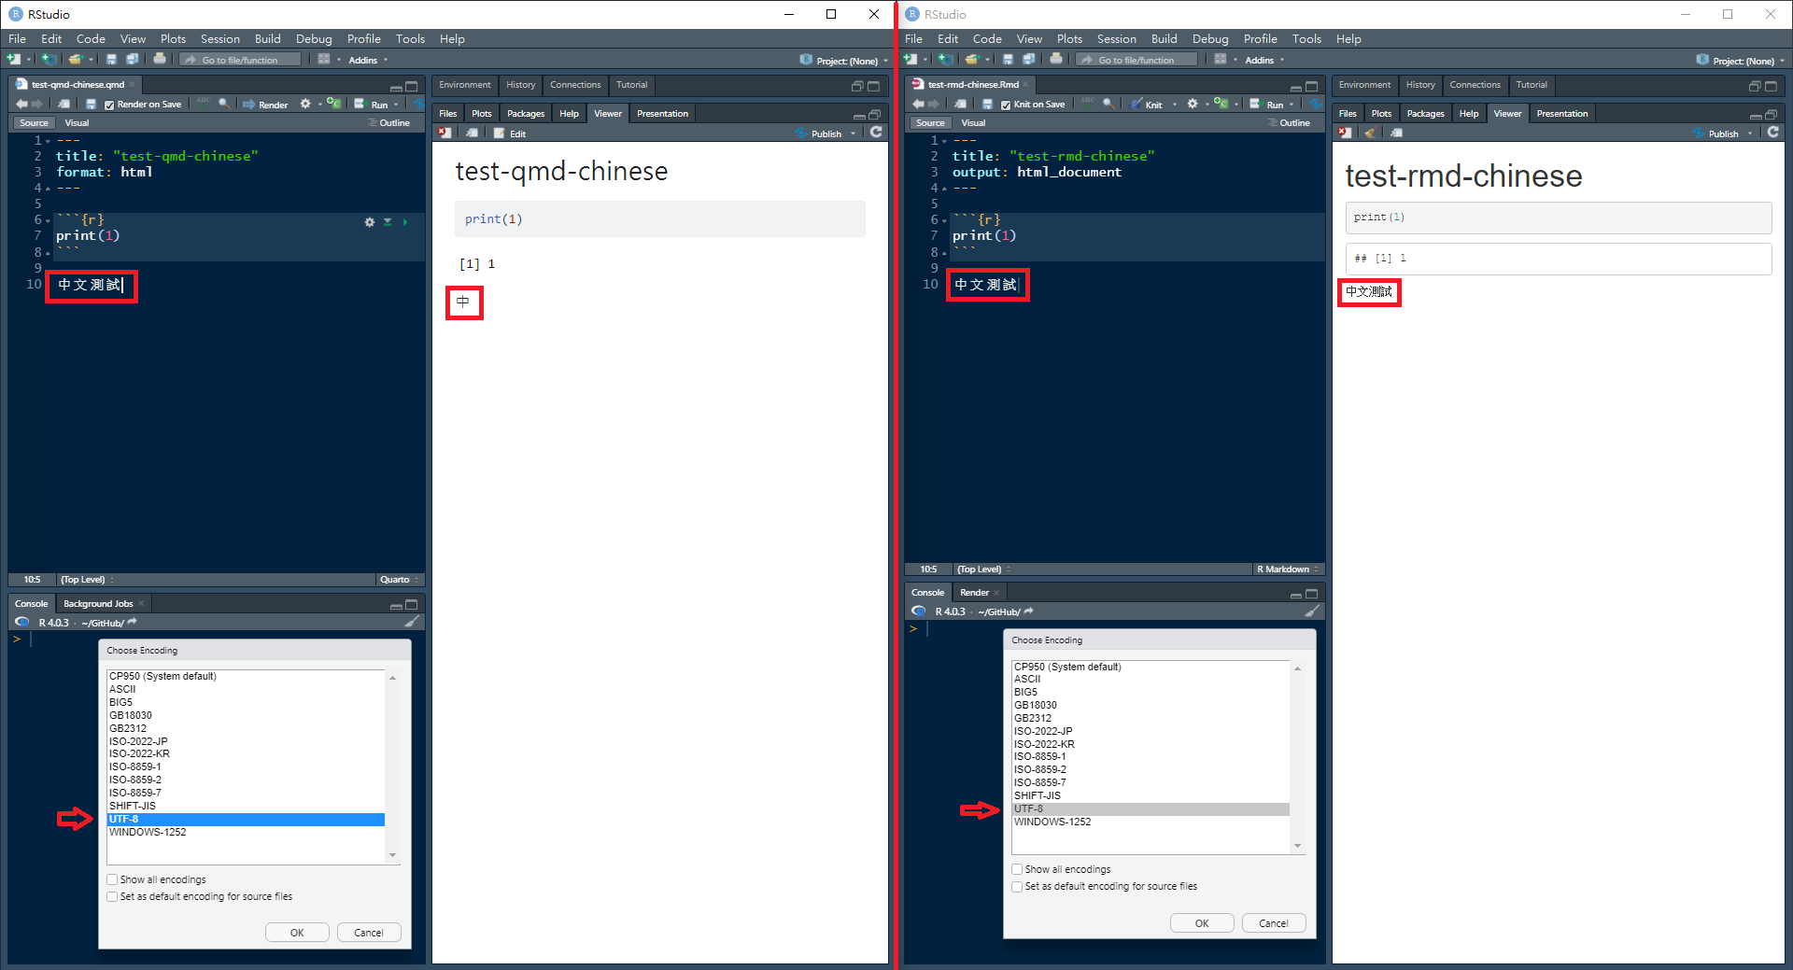Refresh the right Viewer pane
Screen dimensions: 1793x970
[1772, 133]
